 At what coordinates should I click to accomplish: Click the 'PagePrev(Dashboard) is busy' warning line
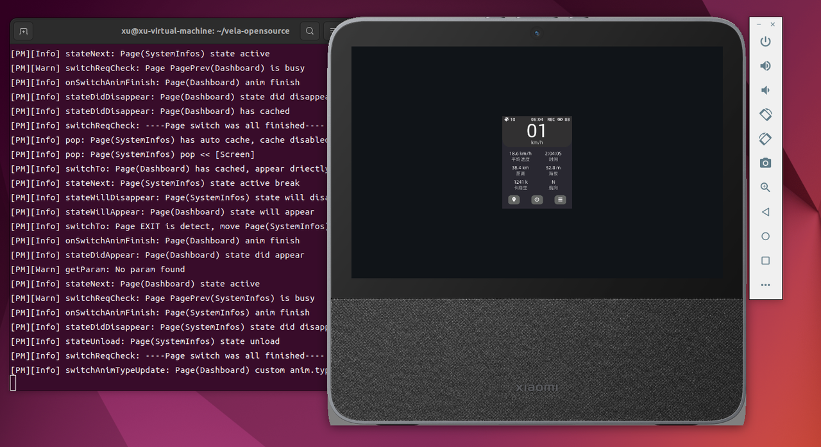pyautogui.click(x=158, y=68)
